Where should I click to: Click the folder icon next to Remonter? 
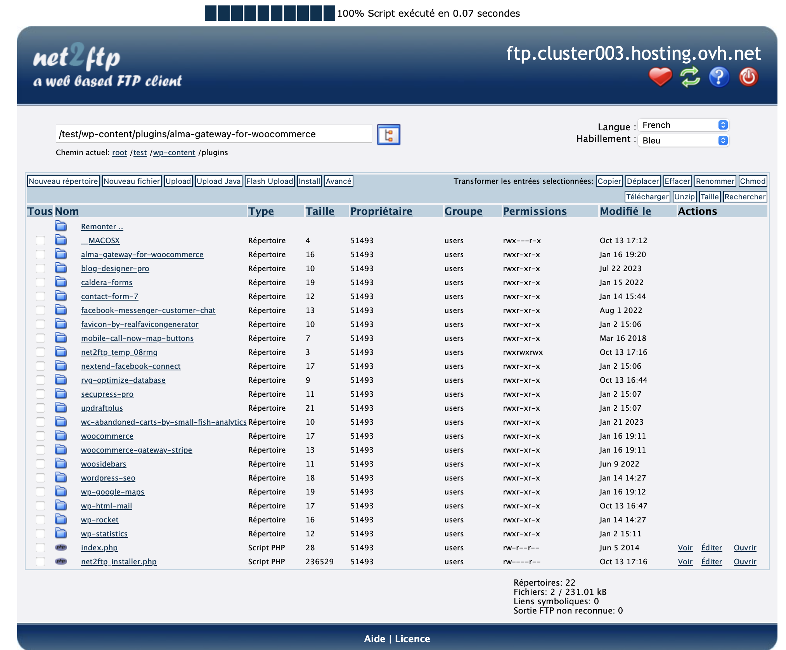(61, 226)
